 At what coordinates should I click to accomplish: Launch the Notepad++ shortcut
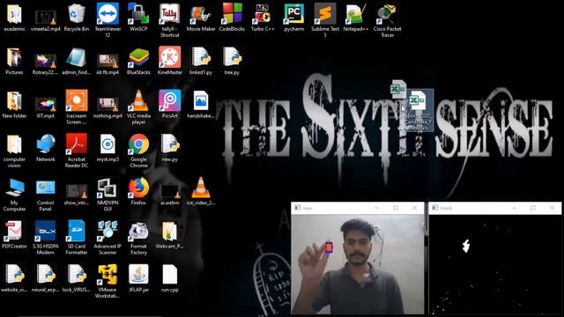[356, 18]
